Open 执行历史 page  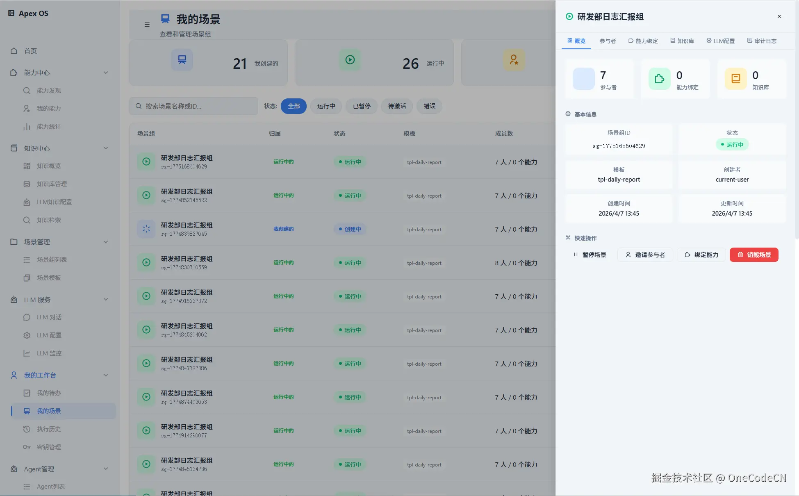[48, 429]
